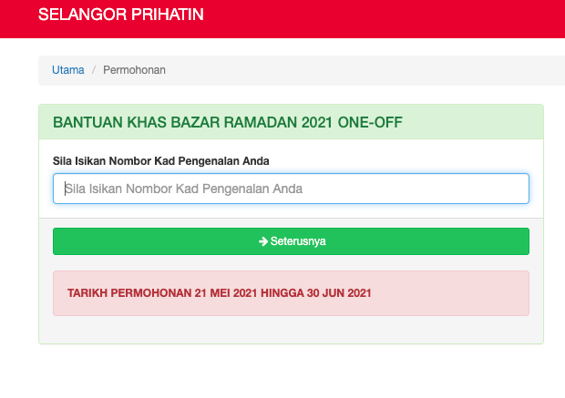The image size is (565, 398).
Task: Click the right arrow icon beside Seterusnya
Action: click(x=262, y=241)
